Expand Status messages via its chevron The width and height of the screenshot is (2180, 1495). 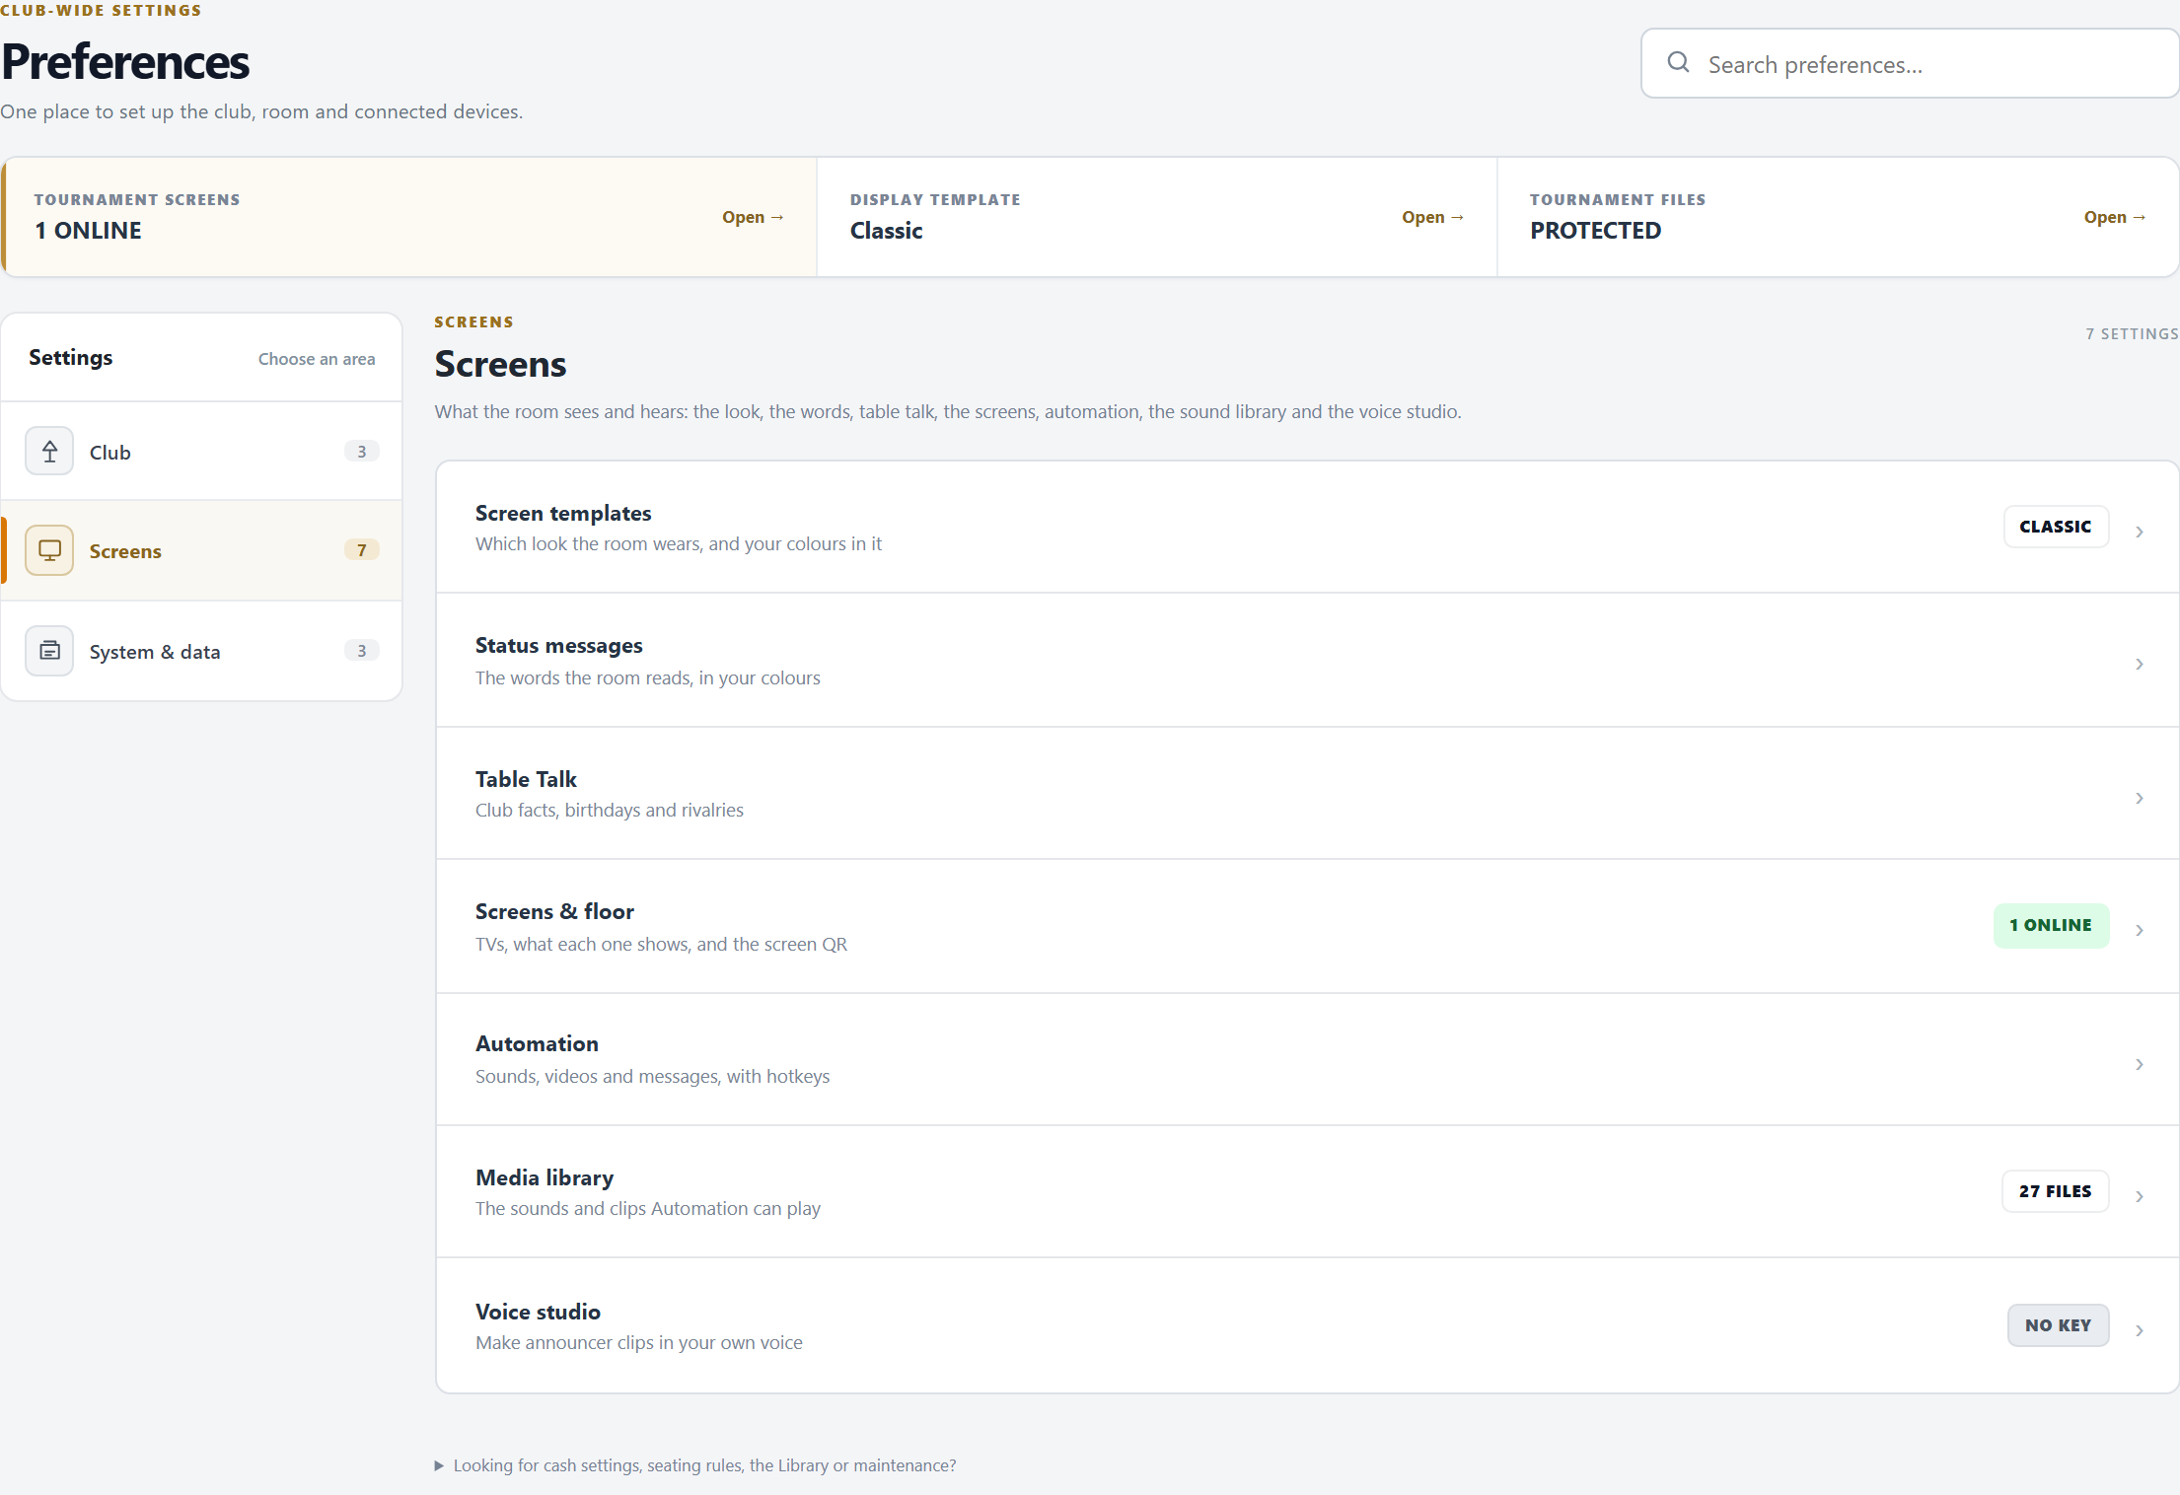2140,664
